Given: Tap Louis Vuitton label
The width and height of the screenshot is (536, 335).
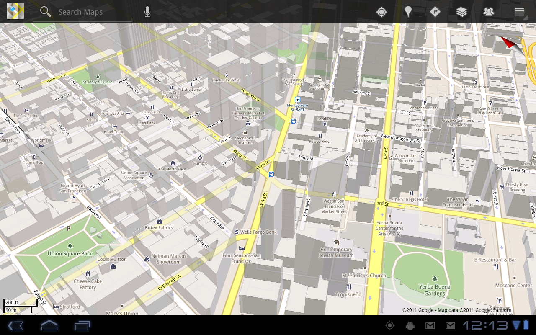Looking at the screenshot, I should tap(112, 259).
